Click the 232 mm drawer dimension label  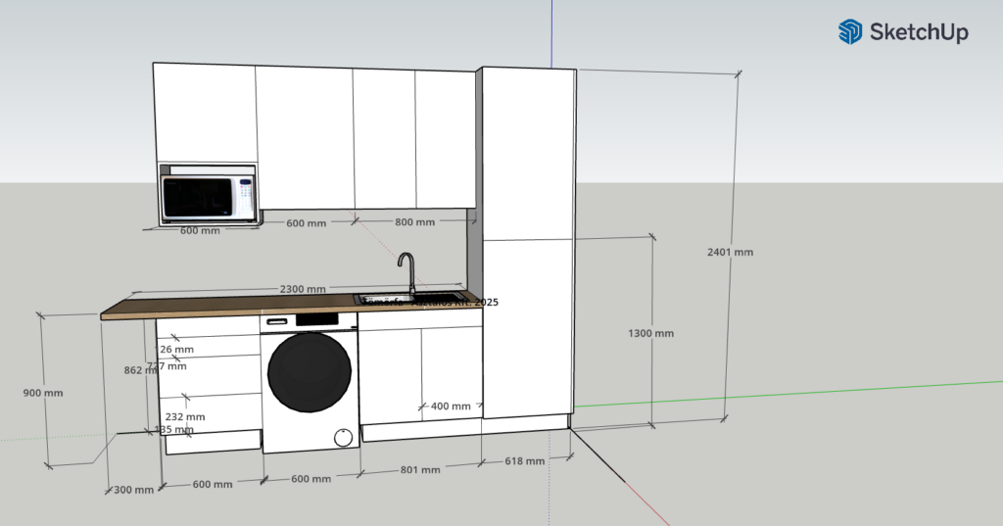pyautogui.click(x=186, y=416)
